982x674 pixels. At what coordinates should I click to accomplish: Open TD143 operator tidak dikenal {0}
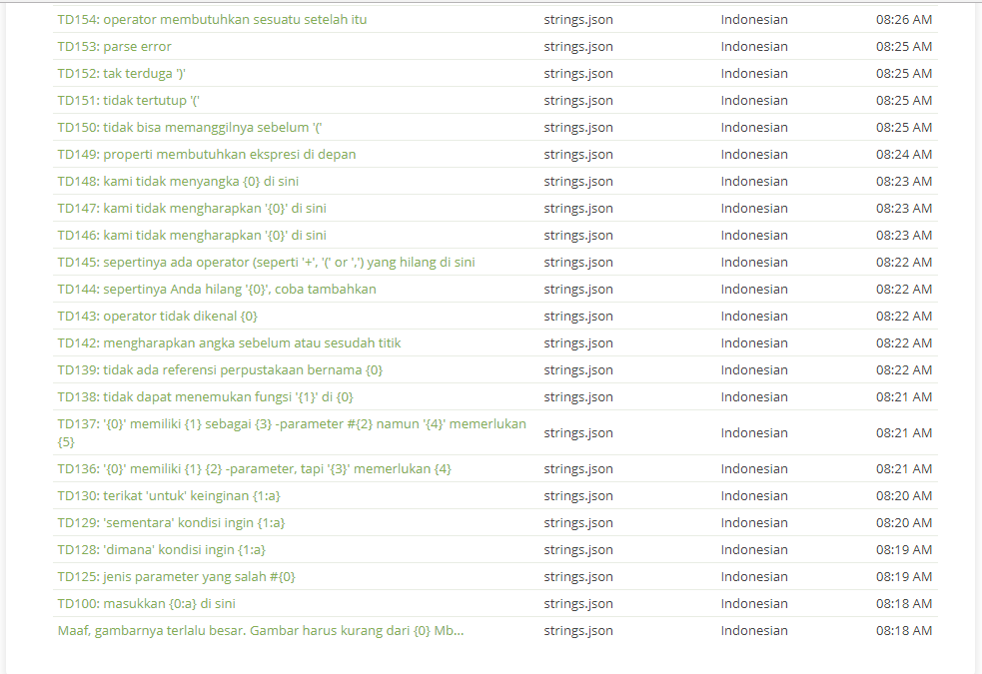(x=157, y=316)
